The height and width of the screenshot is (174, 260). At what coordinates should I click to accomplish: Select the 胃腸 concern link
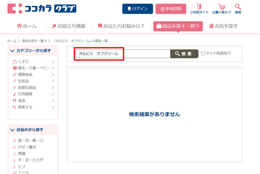coord(22,154)
